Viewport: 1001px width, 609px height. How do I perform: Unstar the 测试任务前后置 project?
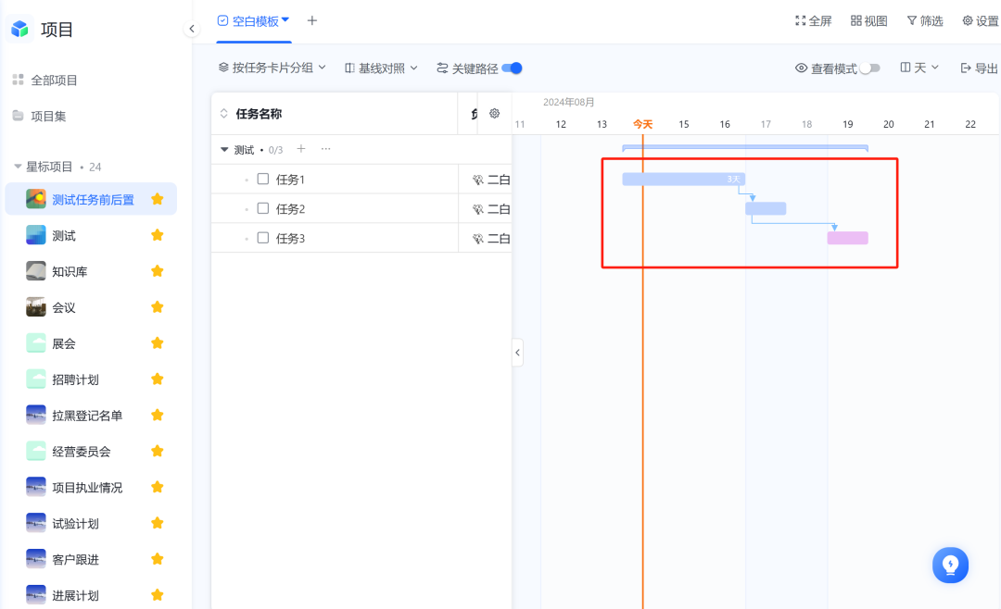pos(157,200)
